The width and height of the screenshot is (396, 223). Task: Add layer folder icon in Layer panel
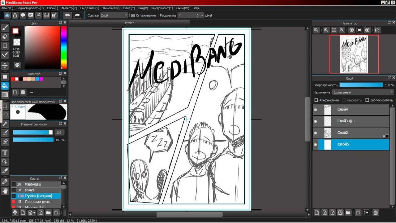click(x=348, y=213)
